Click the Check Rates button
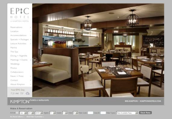The image size is (172, 119). [x=145, y=113]
